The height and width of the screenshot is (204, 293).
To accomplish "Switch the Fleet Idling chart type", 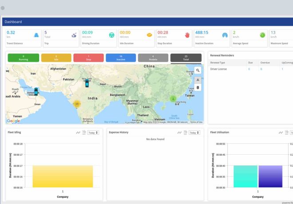I will (x=78, y=133).
